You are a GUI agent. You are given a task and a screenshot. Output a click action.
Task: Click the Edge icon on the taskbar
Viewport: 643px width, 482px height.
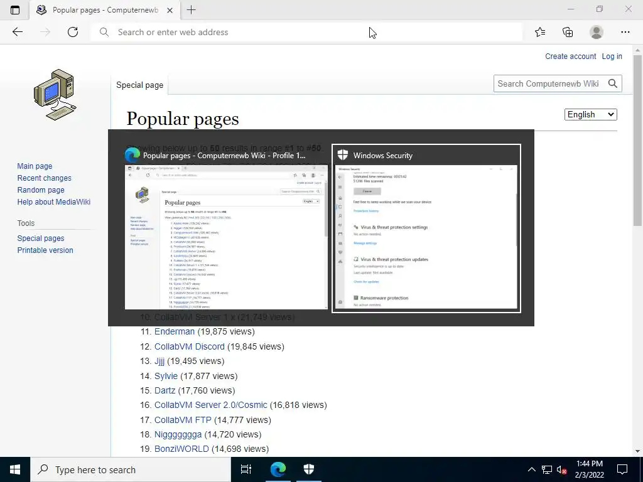pos(278,469)
